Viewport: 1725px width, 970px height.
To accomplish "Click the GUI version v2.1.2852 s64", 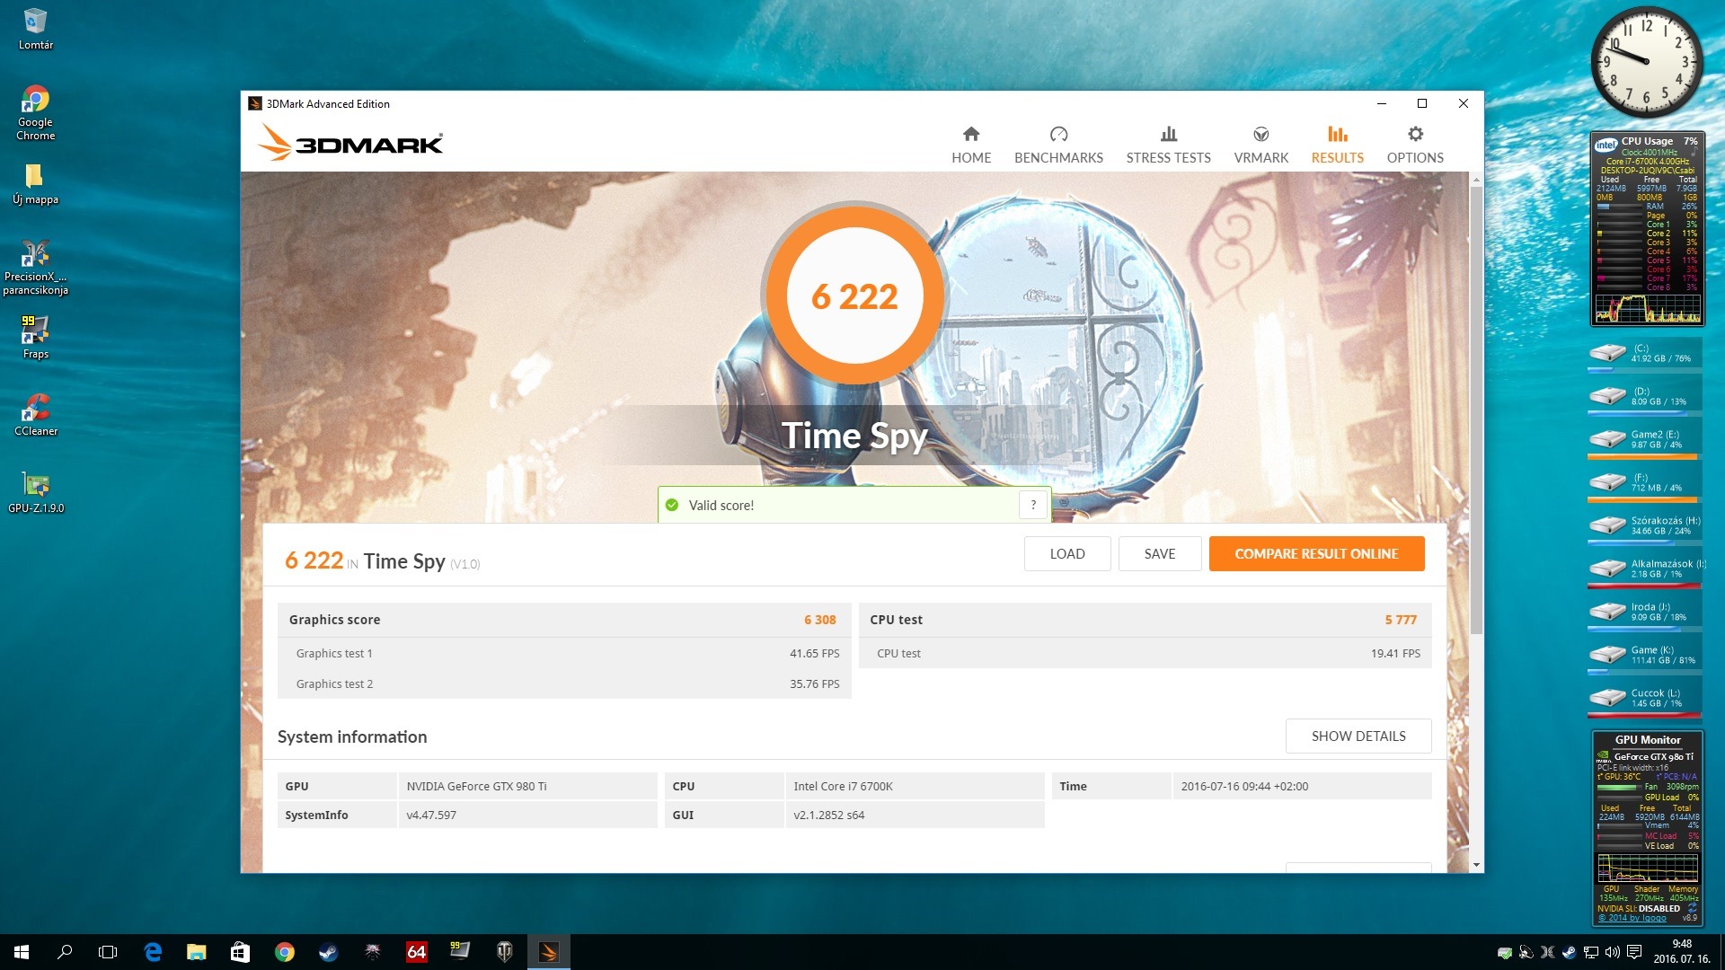I will [x=915, y=815].
